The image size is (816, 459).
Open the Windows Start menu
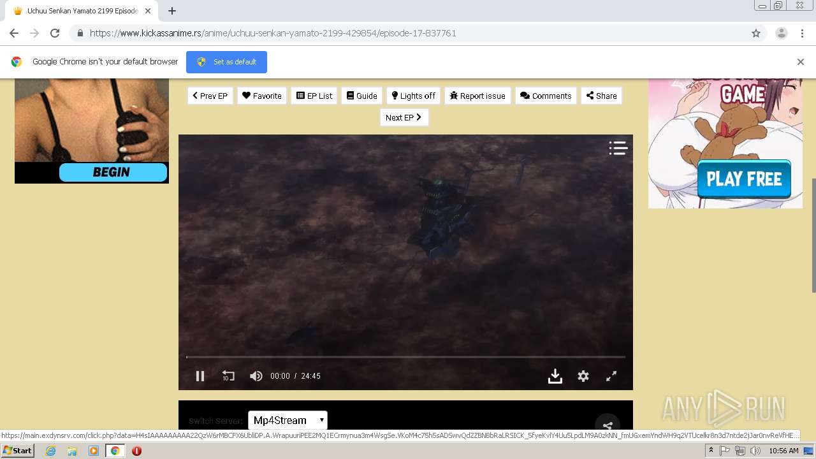18,451
